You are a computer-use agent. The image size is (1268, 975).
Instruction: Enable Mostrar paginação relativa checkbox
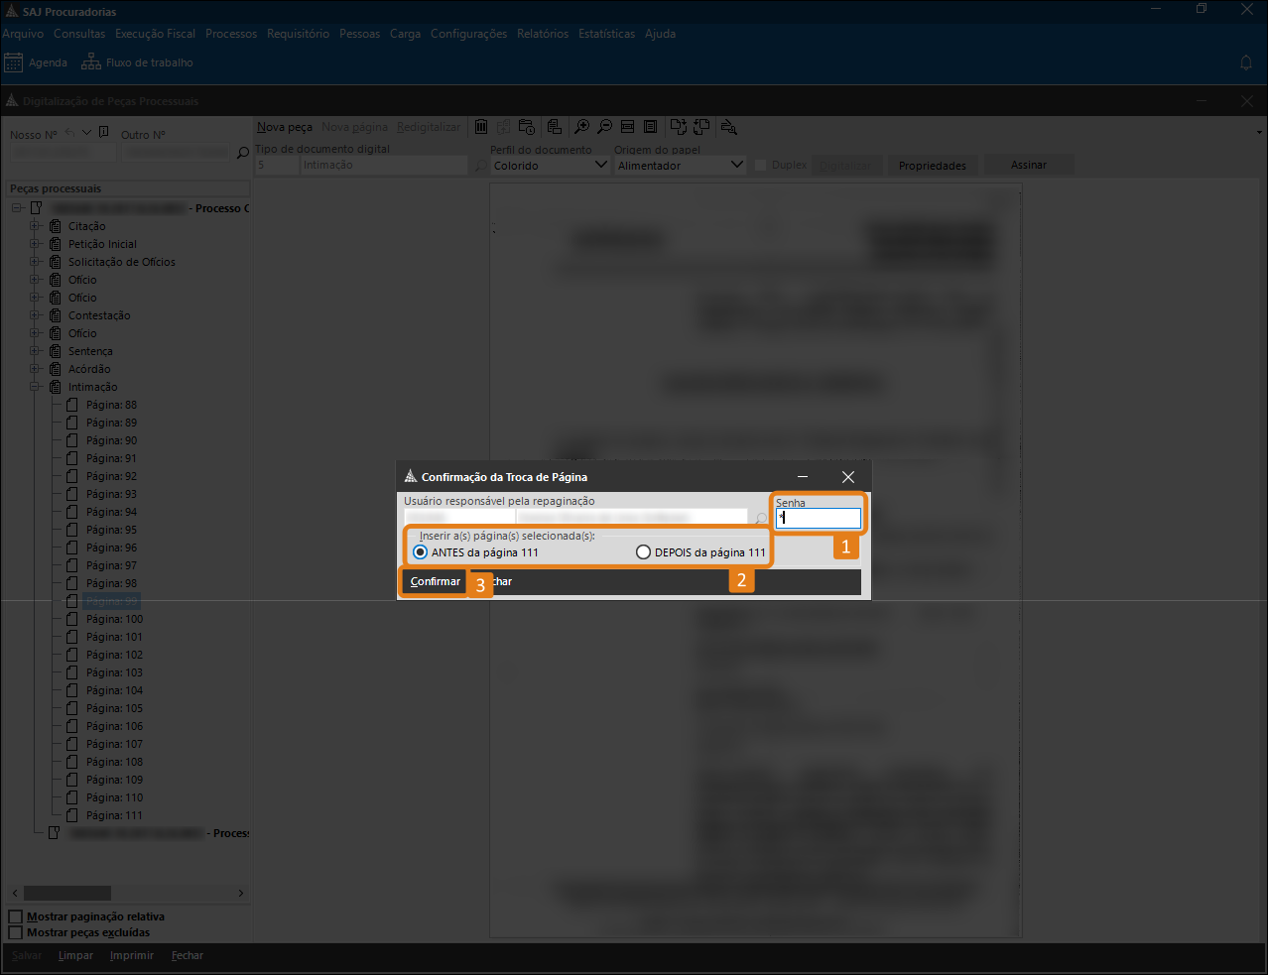click(x=16, y=916)
